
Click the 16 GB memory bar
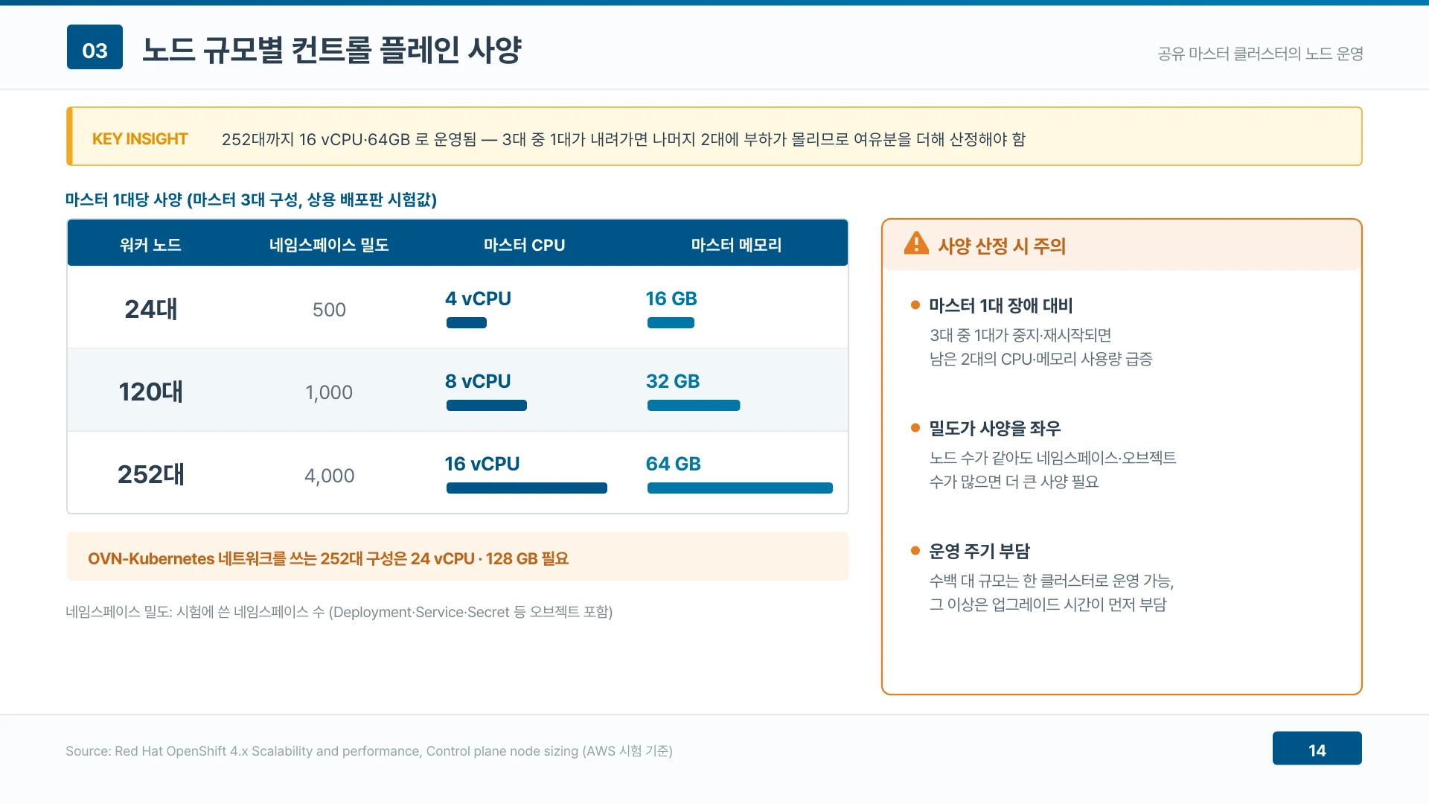tap(671, 323)
